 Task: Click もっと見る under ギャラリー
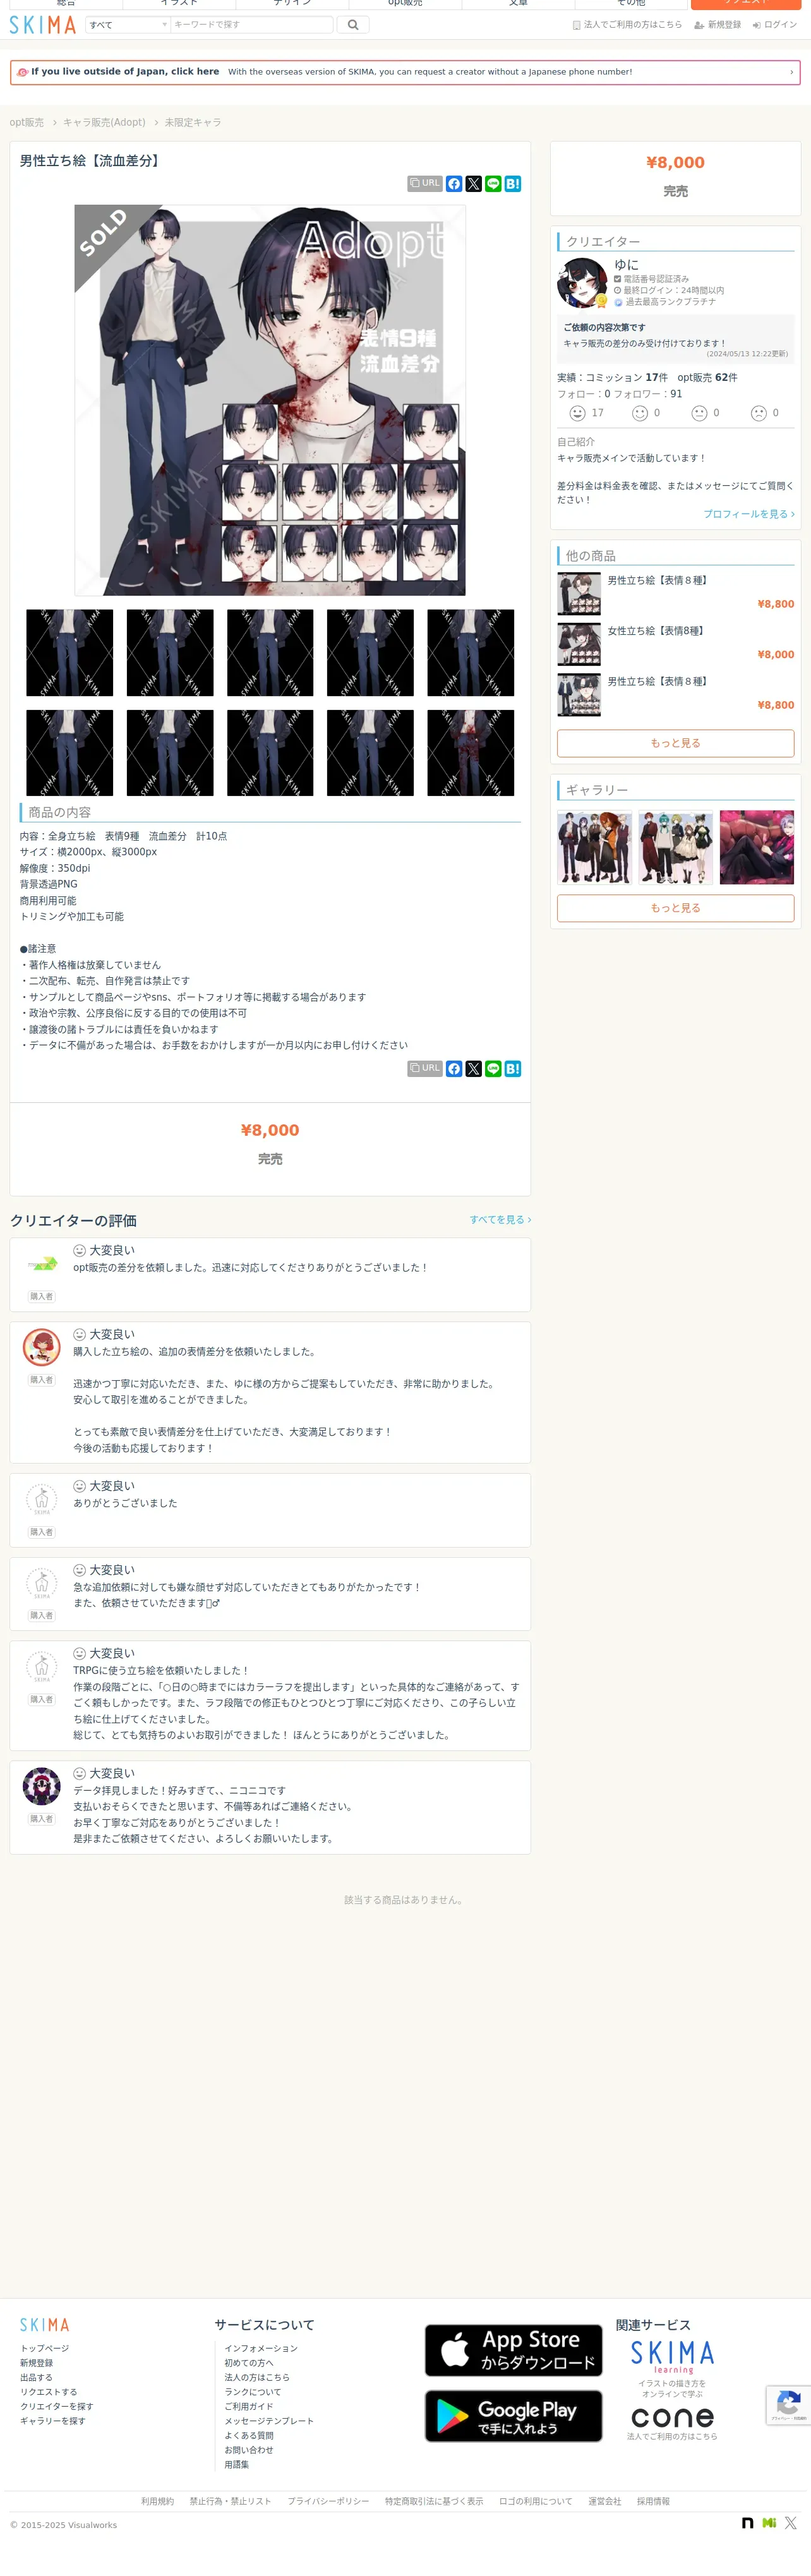(x=676, y=908)
